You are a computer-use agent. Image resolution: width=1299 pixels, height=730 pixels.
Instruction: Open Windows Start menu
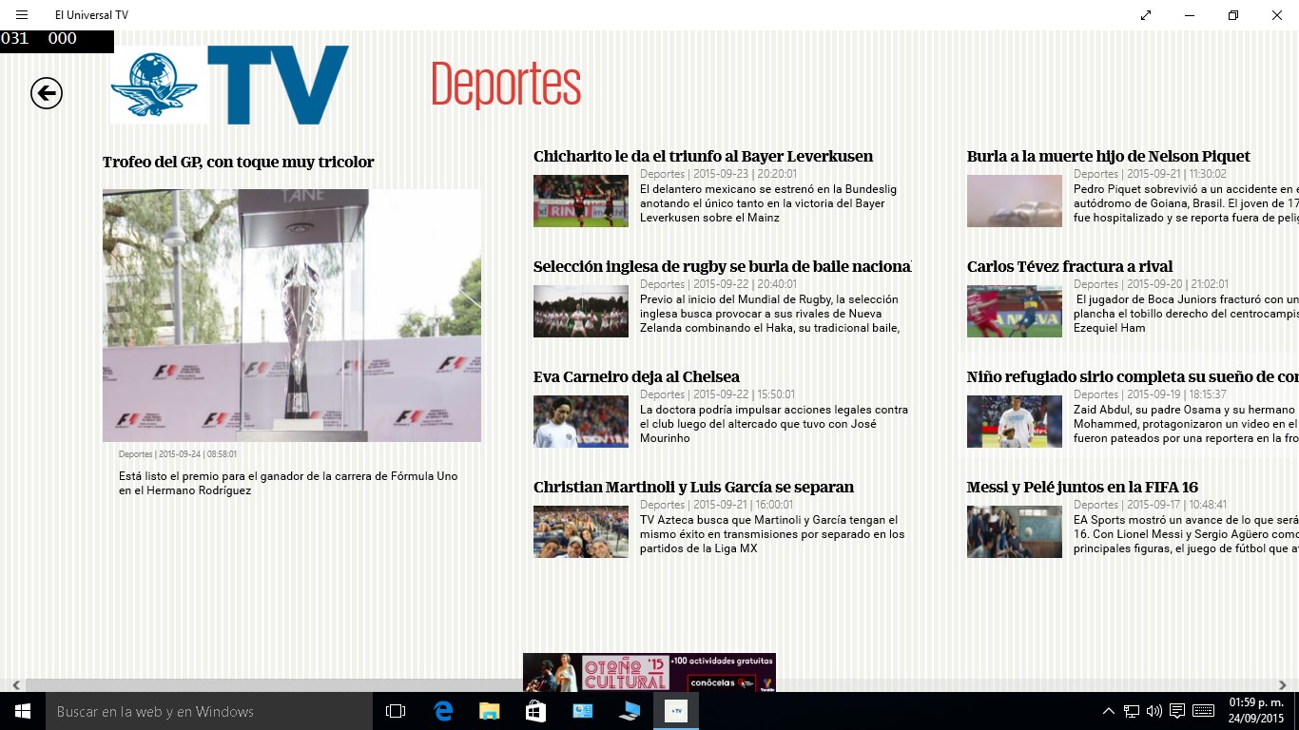23,711
